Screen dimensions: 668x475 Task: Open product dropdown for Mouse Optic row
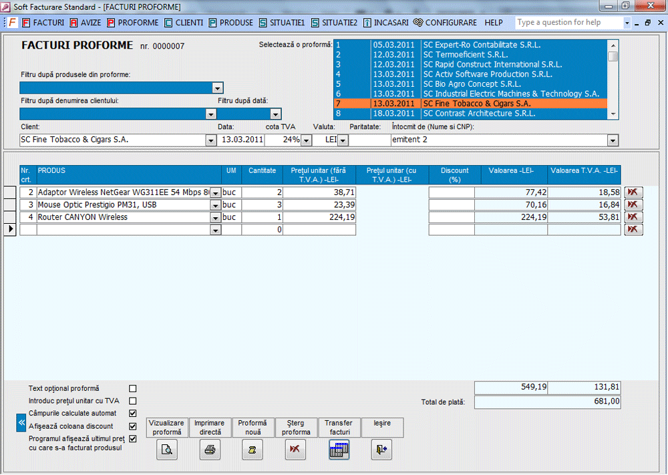pos(216,205)
